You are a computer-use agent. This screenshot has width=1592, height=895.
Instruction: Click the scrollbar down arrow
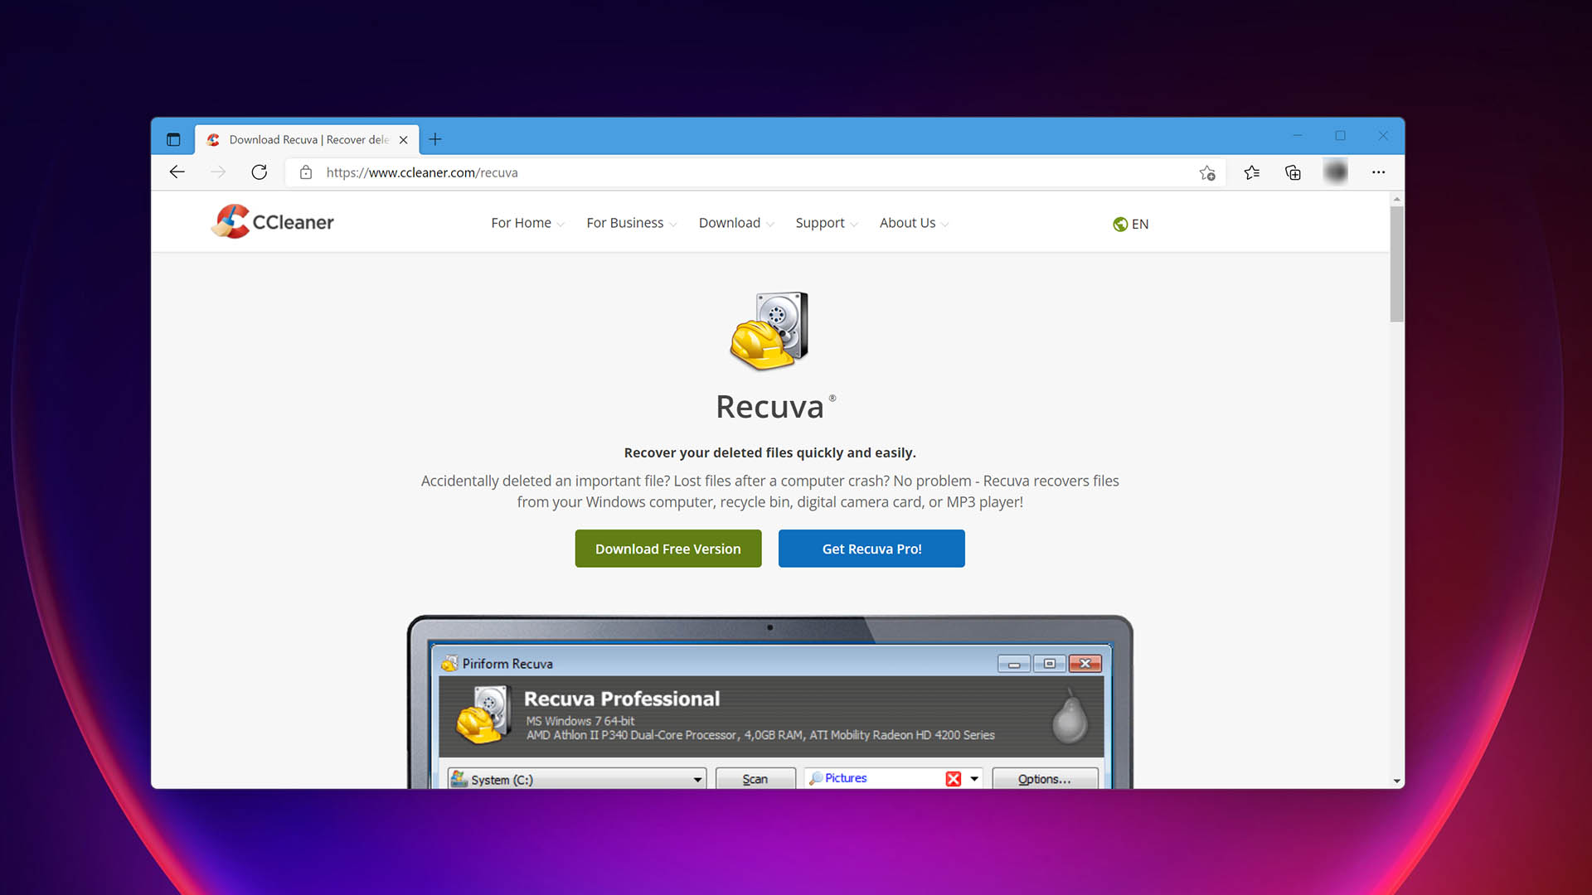pyautogui.click(x=1397, y=781)
